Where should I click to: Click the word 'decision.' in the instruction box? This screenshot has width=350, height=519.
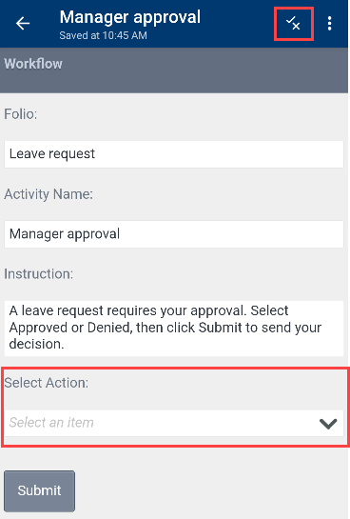point(36,344)
